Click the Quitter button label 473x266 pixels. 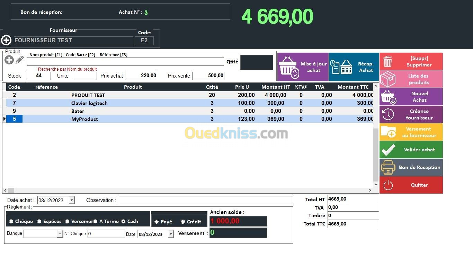(419, 185)
